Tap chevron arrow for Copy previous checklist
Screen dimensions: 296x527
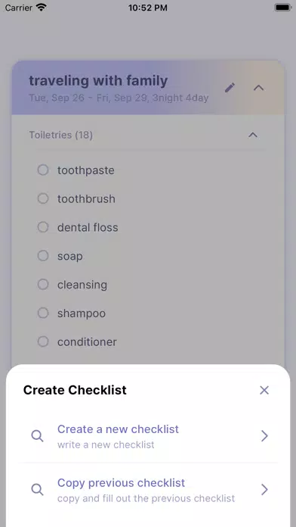pos(264,490)
